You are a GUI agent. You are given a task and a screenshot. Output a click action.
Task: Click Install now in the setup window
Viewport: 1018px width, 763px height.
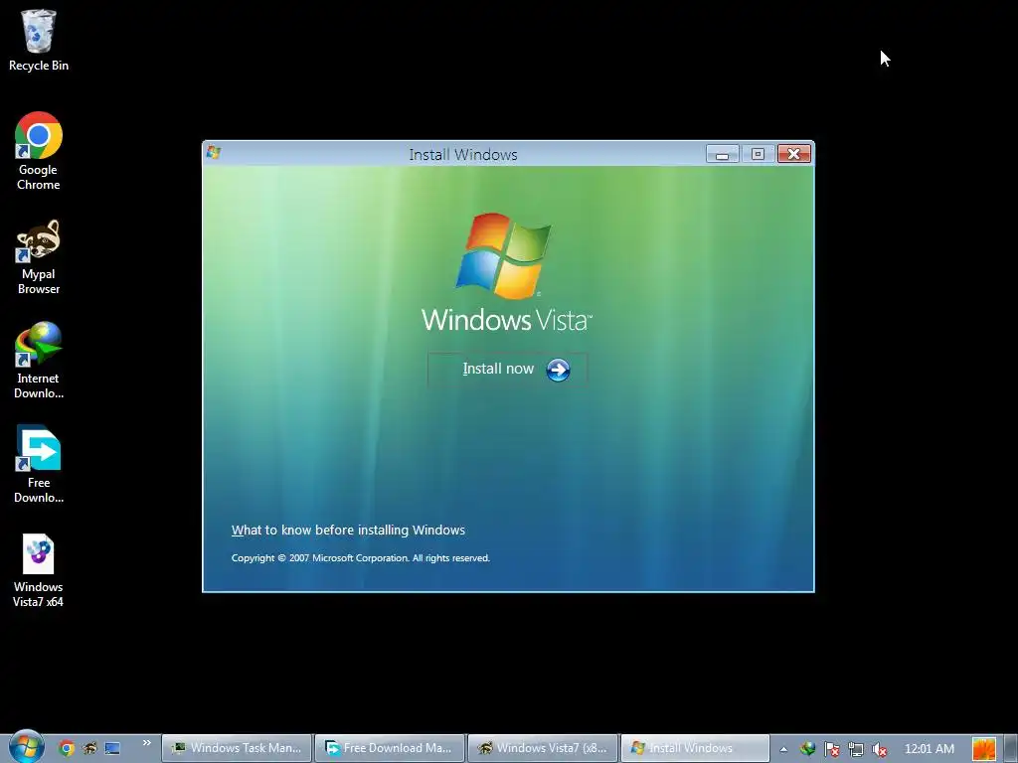tap(508, 370)
